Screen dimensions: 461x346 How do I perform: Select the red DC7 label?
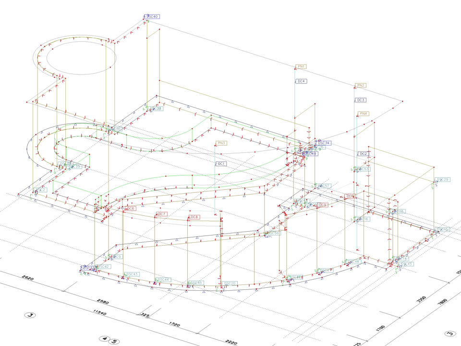(x=161, y=214)
